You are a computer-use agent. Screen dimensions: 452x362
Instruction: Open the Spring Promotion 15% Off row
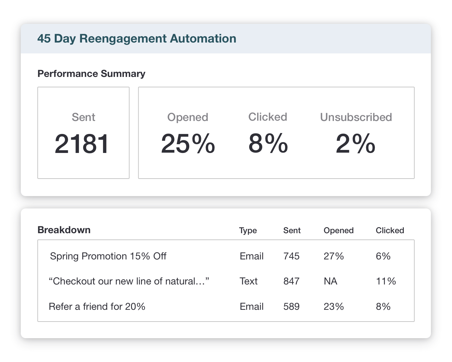tap(108, 256)
